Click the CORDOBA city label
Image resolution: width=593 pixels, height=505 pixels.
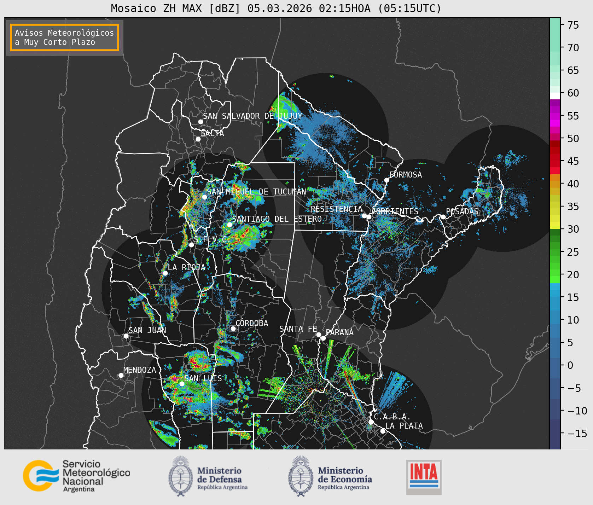[252, 323]
